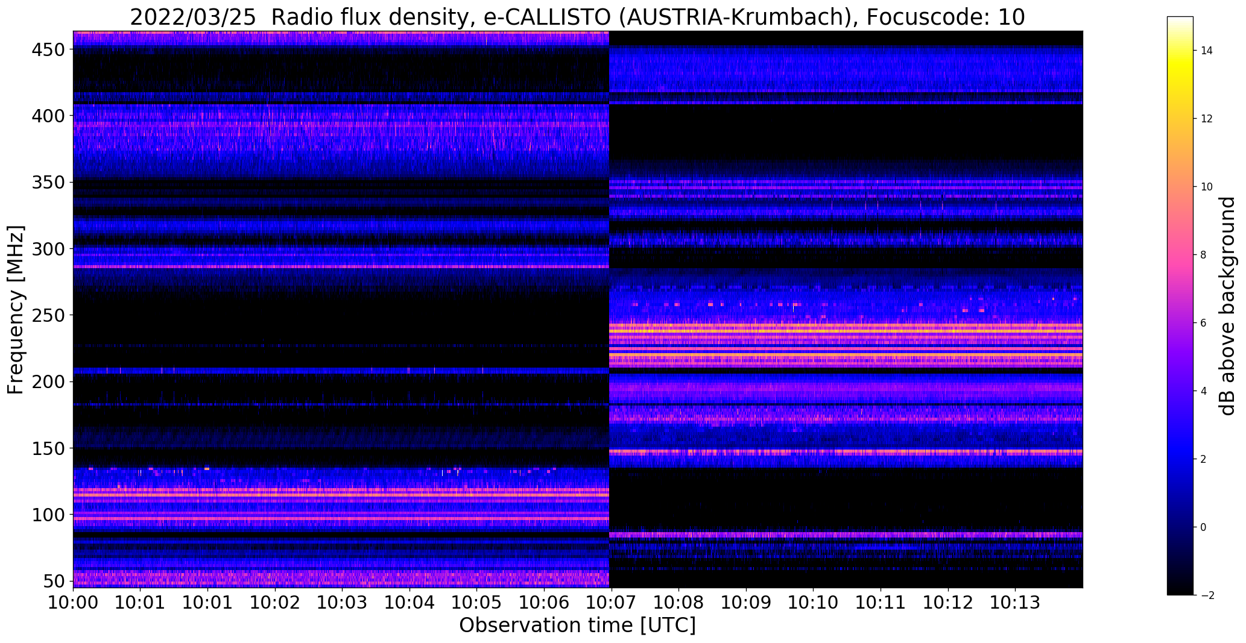
Task: Click the colorbar tick value 4
Action: click(x=1203, y=391)
